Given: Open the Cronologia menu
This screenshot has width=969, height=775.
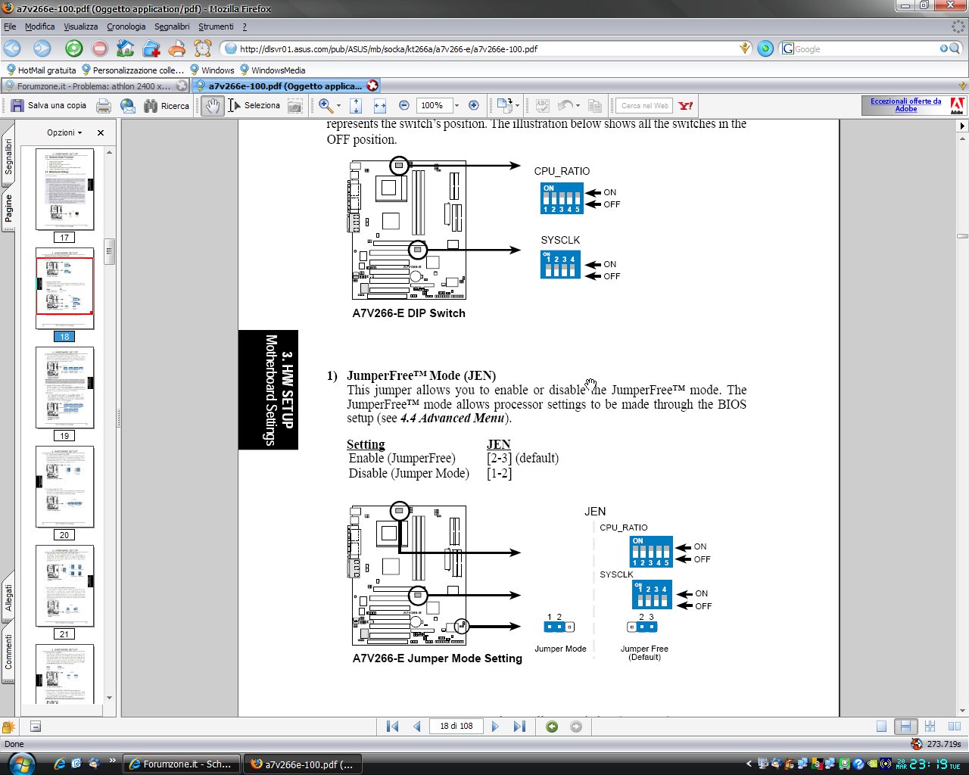Looking at the screenshot, I should (126, 26).
